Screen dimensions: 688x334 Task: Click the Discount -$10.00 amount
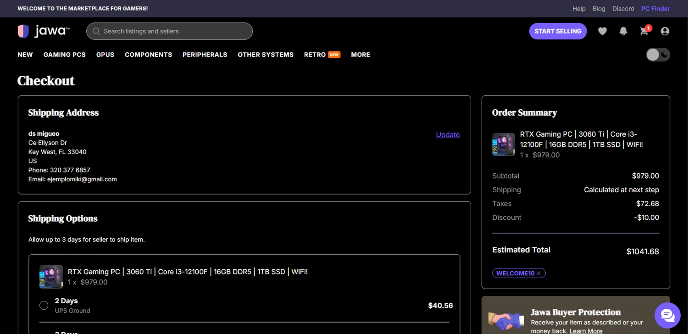click(x=646, y=217)
